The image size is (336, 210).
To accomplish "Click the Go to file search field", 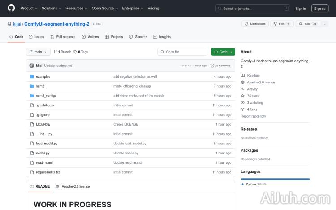I will pos(182,52).
